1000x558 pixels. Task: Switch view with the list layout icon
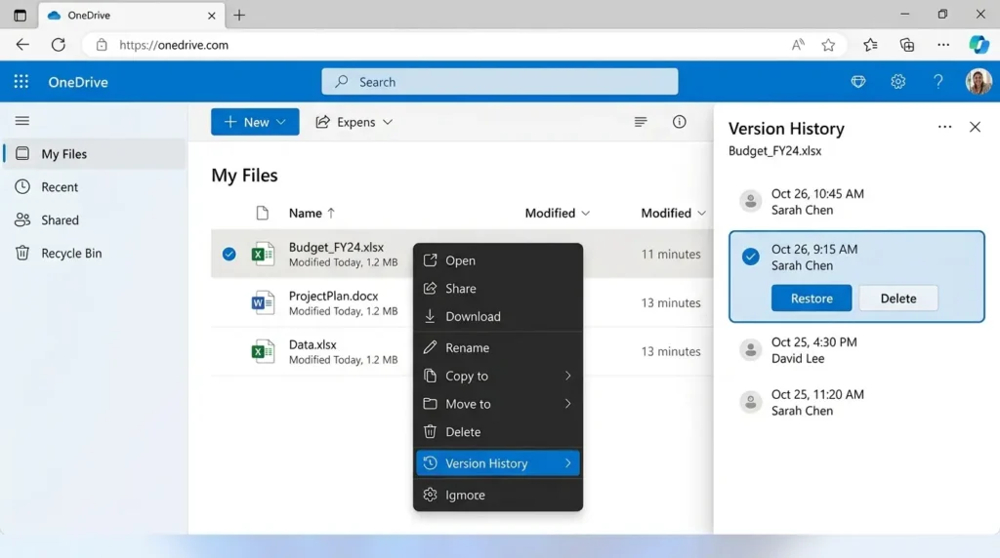[641, 122]
